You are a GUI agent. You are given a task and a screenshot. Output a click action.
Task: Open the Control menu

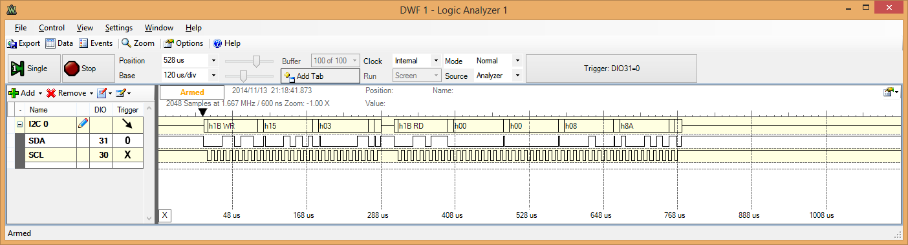coord(52,28)
